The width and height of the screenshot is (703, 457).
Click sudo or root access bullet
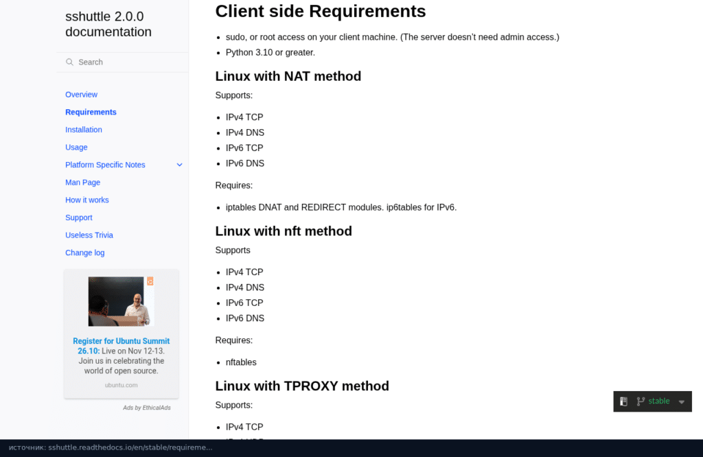pyautogui.click(x=393, y=37)
